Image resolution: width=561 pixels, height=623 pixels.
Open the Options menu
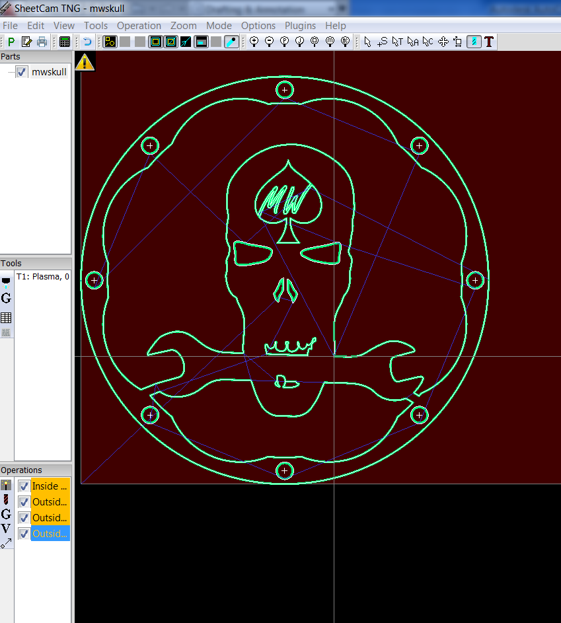click(x=258, y=26)
